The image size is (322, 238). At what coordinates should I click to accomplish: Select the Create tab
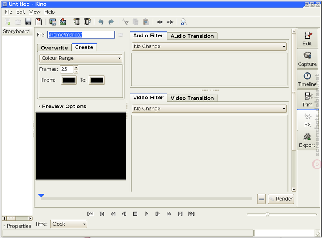tap(84, 47)
